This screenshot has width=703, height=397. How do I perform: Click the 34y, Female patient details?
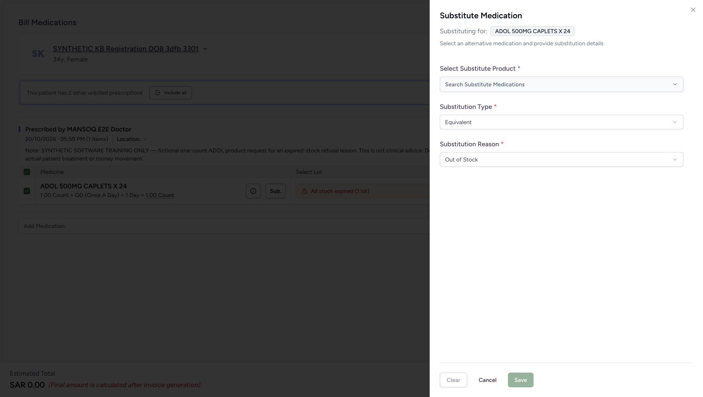70,59
